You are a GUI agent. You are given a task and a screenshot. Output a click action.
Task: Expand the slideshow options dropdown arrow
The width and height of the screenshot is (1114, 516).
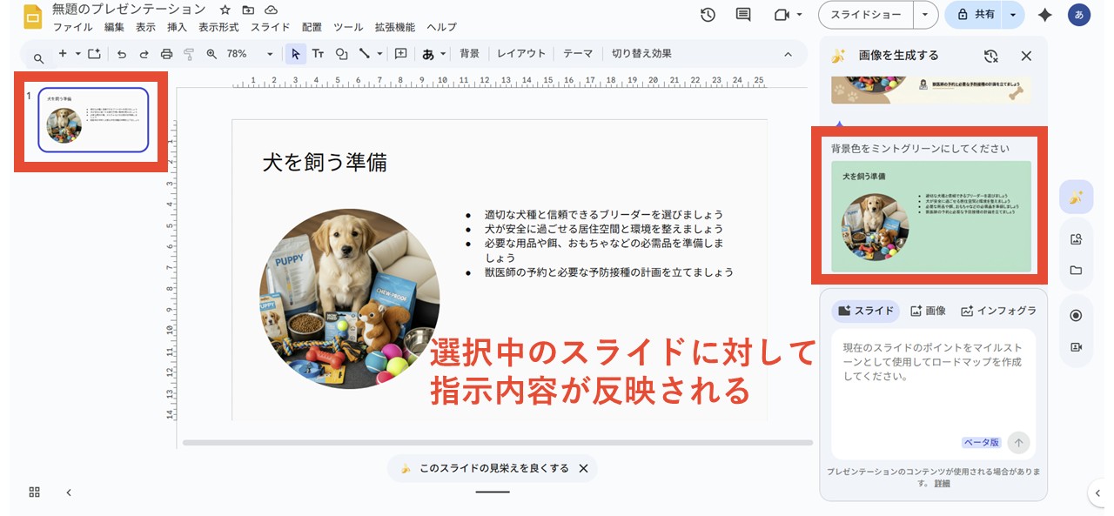coord(924,15)
